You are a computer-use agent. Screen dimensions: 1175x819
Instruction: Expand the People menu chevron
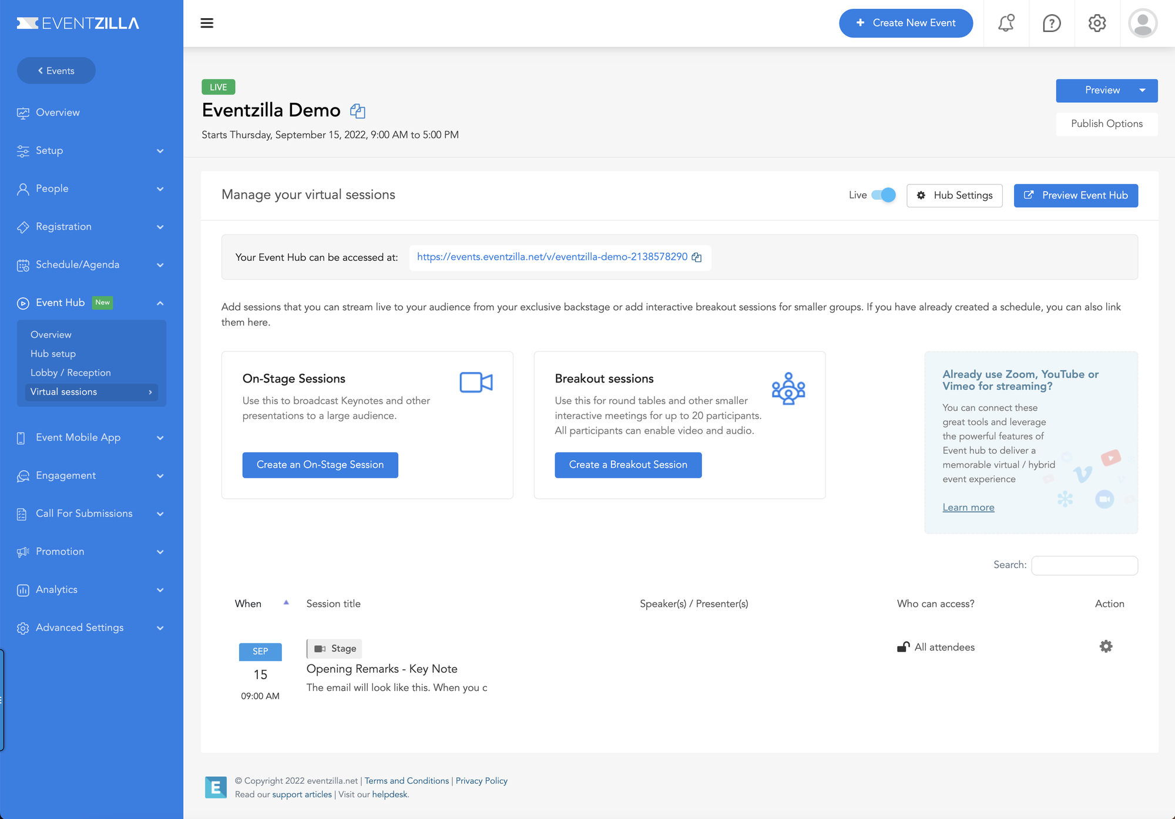(x=160, y=189)
